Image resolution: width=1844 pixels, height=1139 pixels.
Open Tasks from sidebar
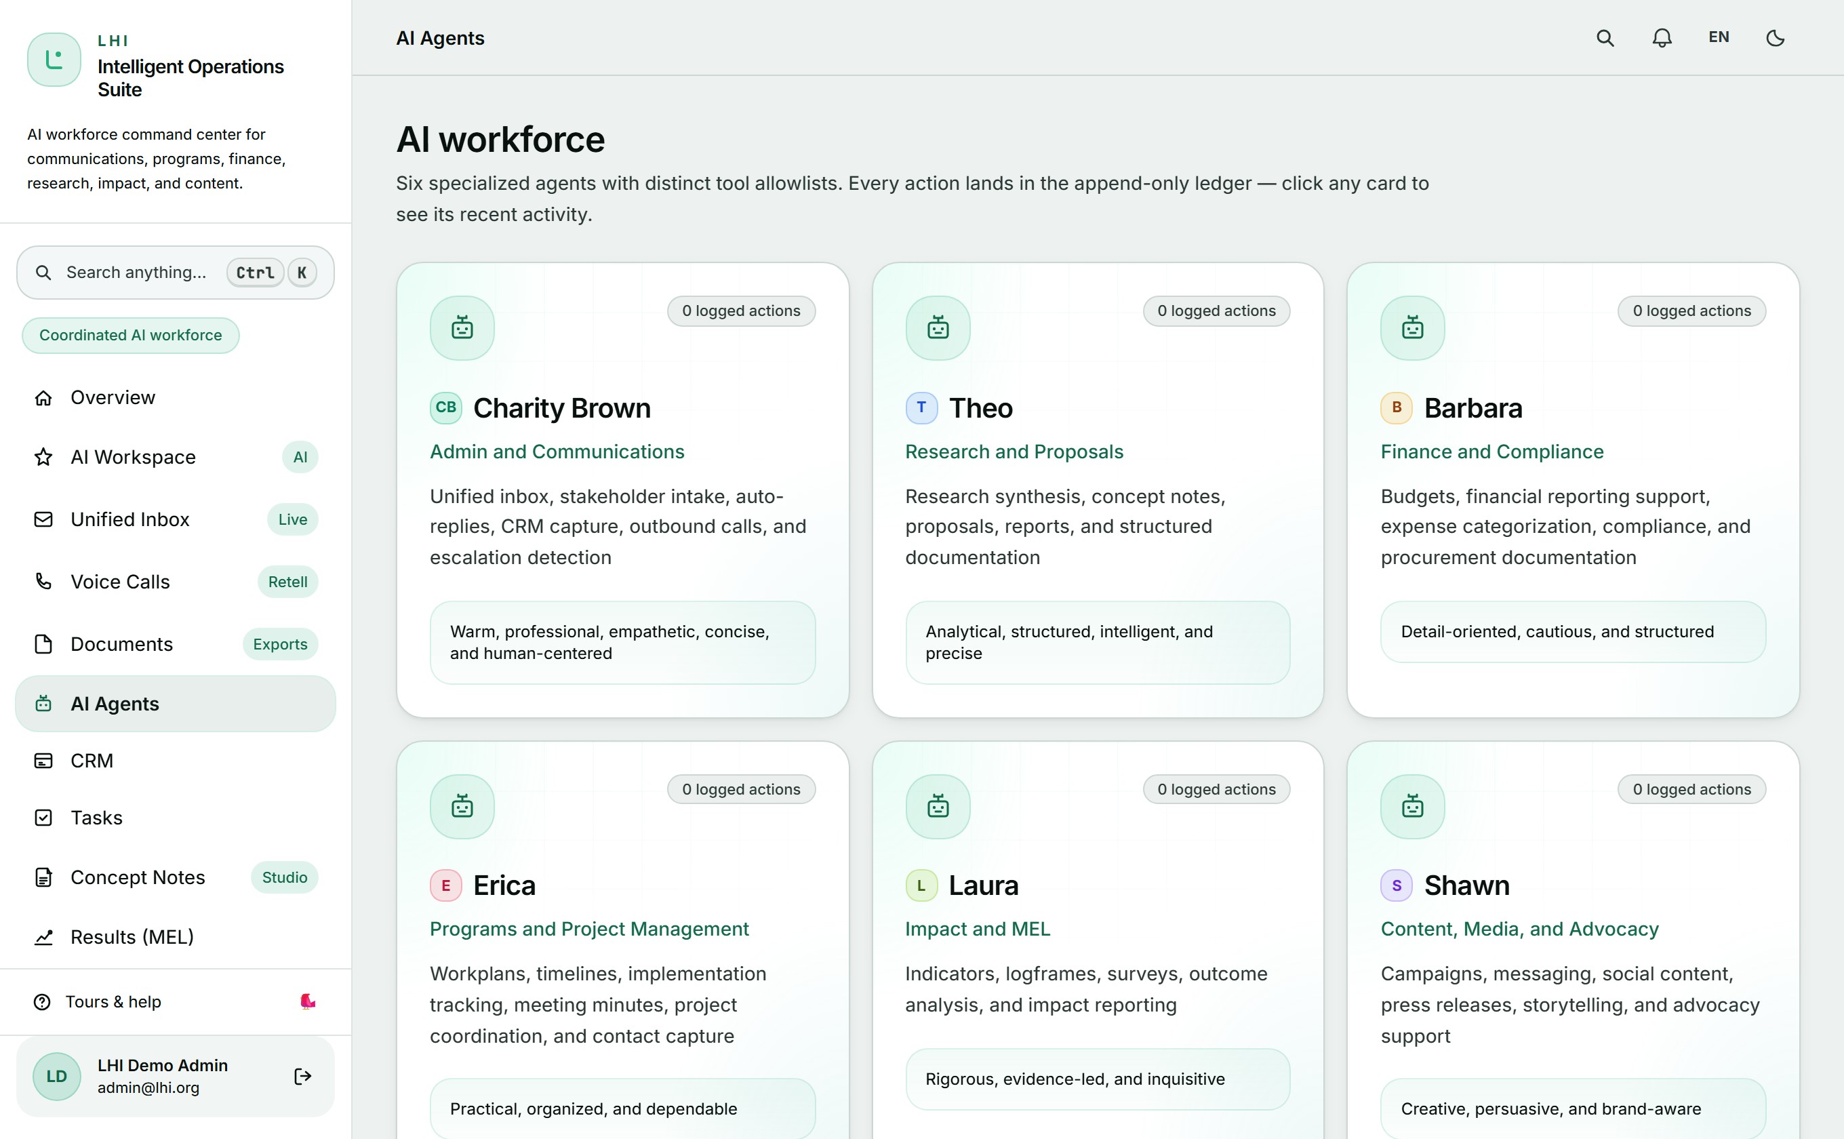176,818
